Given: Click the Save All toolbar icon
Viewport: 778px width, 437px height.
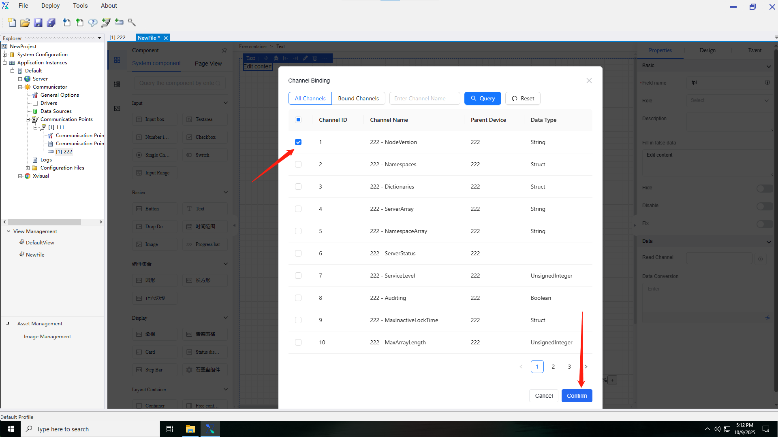Looking at the screenshot, I should pyautogui.click(x=51, y=23).
